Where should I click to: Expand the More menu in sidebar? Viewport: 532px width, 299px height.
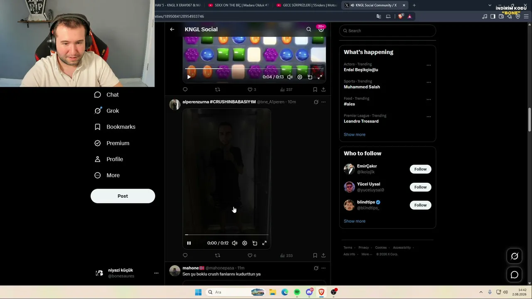click(x=107, y=175)
